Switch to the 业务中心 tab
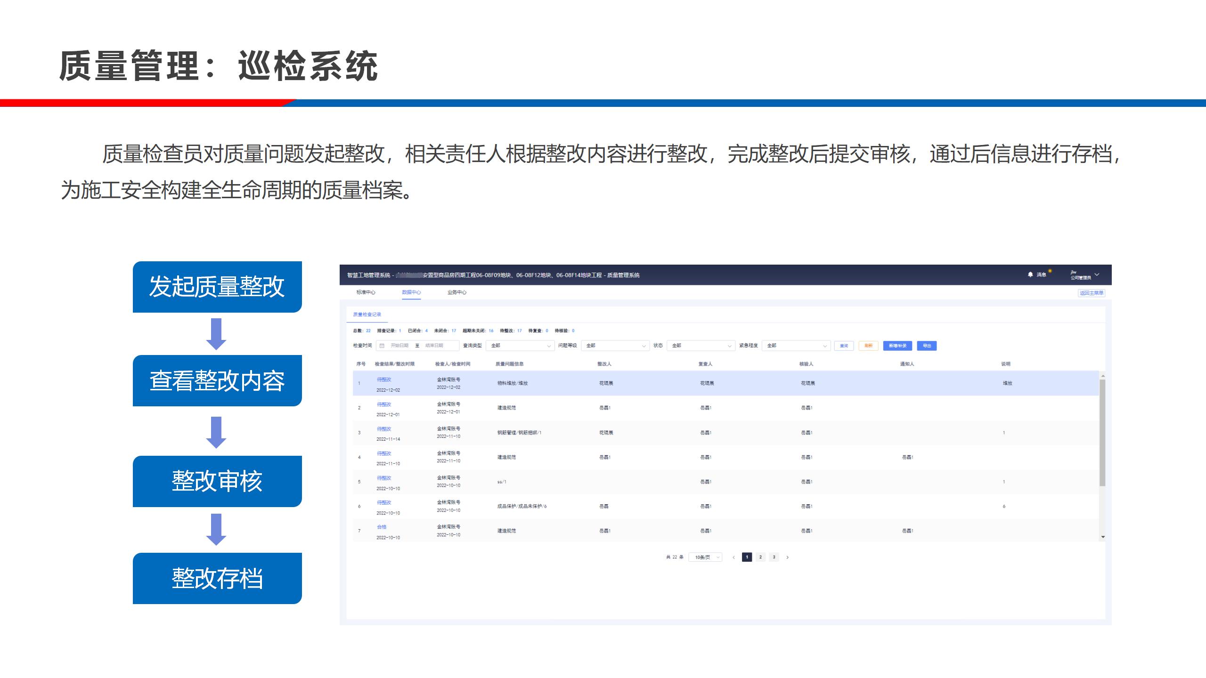Viewport: 1206px width, 678px height. coord(456,292)
